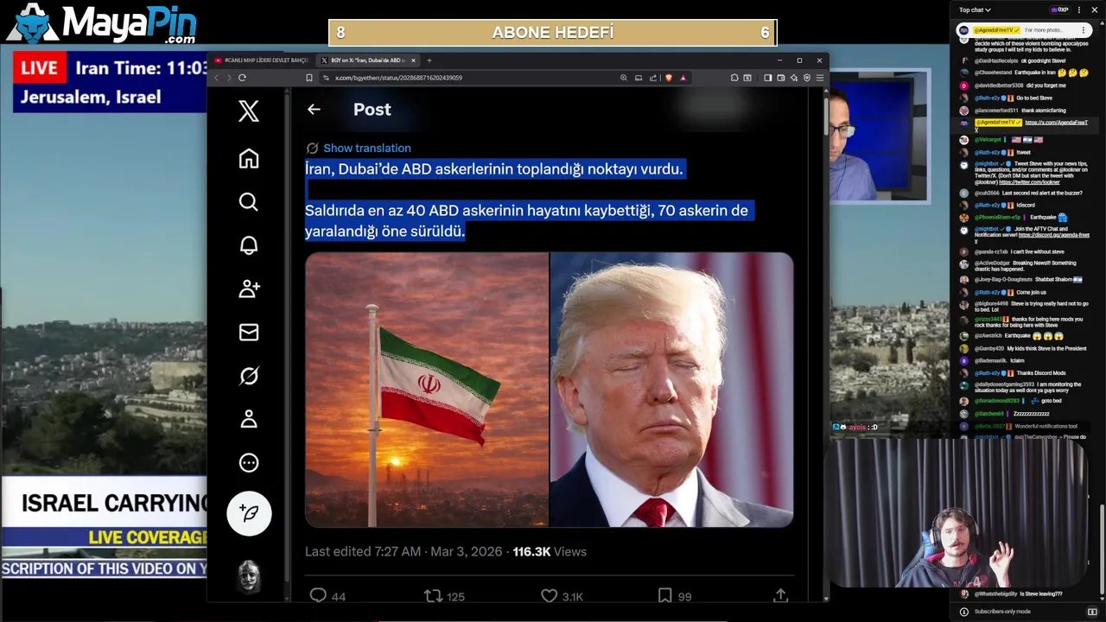Toggle browser sidebar panel
Viewport: 1106px width, 622px height.
(x=767, y=78)
